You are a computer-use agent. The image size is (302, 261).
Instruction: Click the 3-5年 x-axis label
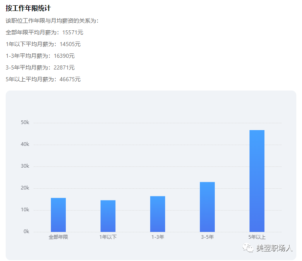(x=207, y=237)
